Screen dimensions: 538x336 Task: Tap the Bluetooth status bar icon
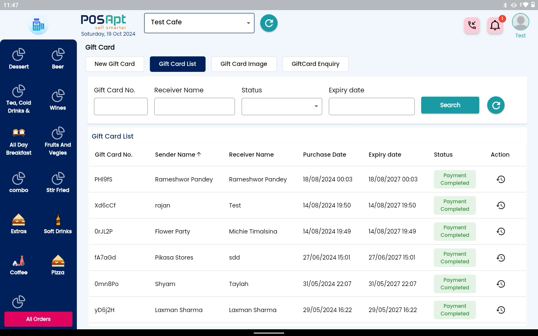(x=505, y=5)
